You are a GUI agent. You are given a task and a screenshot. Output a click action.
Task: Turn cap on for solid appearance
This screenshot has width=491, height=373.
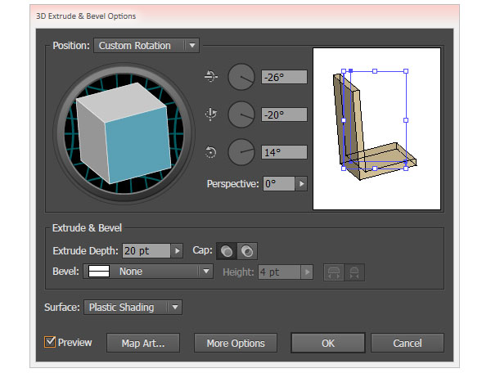227,251
